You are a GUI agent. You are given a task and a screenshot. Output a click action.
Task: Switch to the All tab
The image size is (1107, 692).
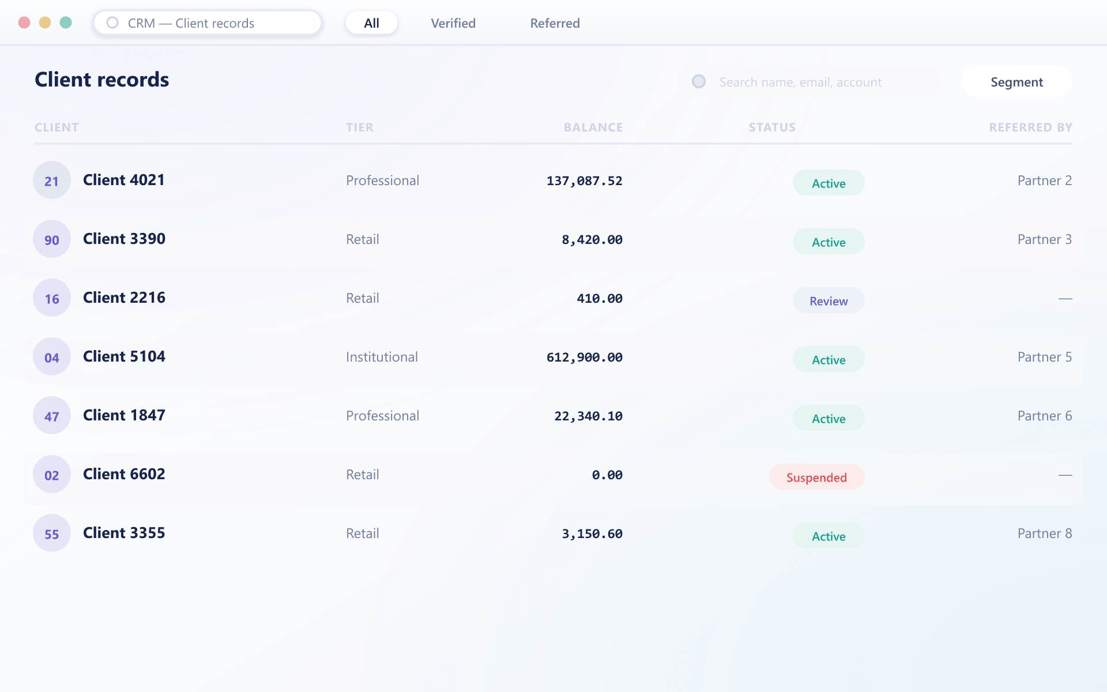(372, 23)
